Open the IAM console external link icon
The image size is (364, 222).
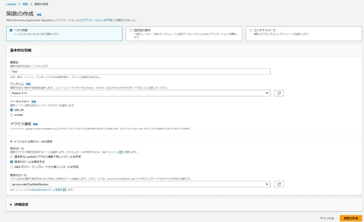pos(120,152)
